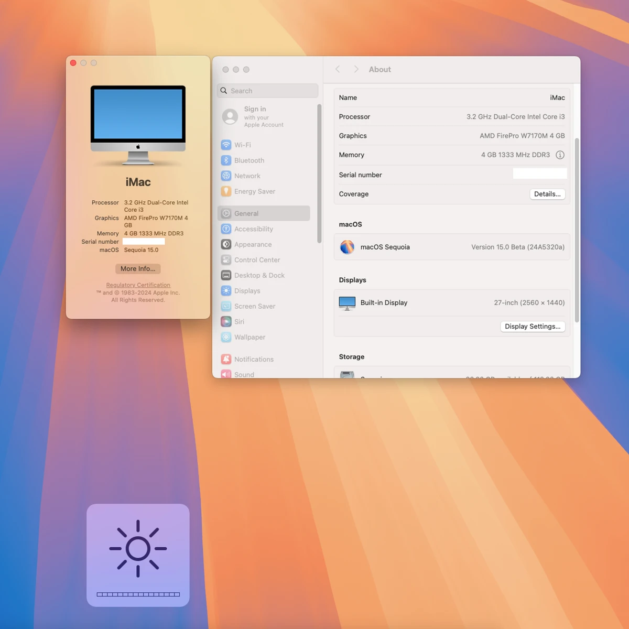
Task: Click the Accessibility sidebar icon
Action: (226, 229)
